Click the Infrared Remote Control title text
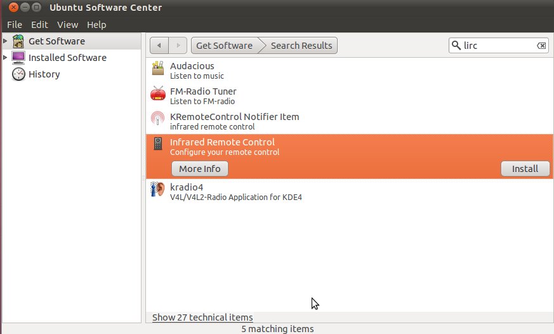Screen dimensions: 554x334 pyautogui.click(x=222, y=142)
